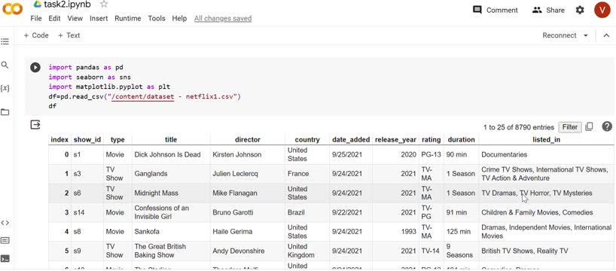The height and width of the screenshot is (271, 616).
Task: Toggle the cell output view icon
Action: (x=35, y=125)
